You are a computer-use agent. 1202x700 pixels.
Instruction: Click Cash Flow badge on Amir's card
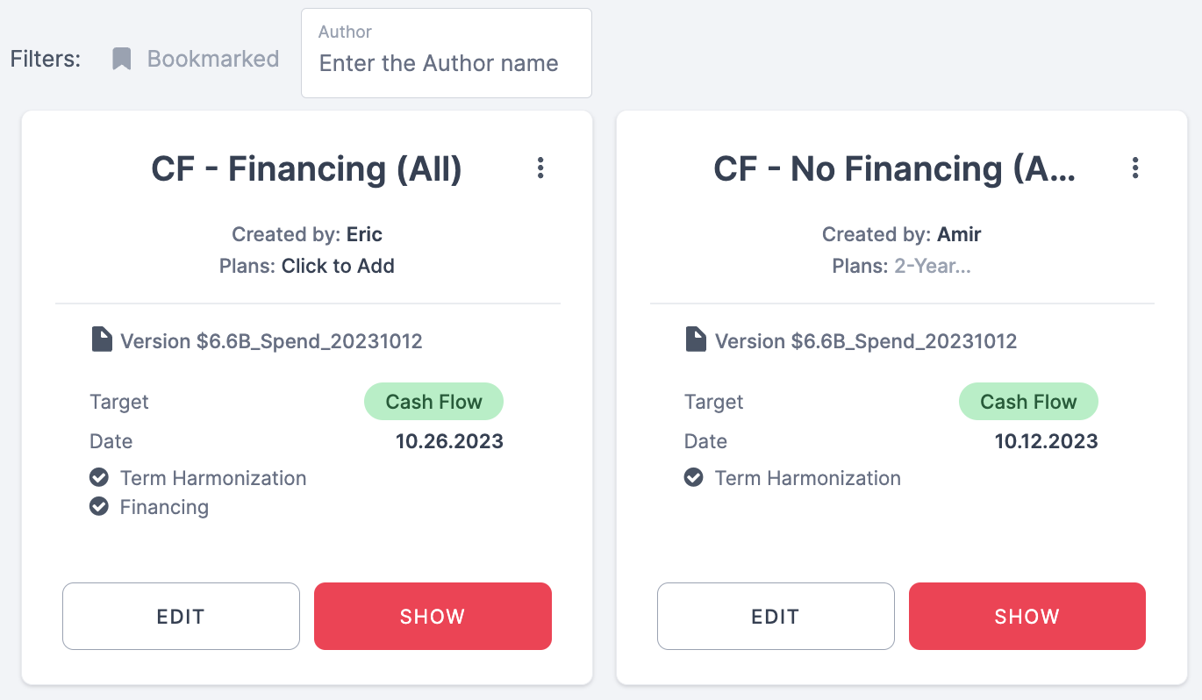[1028, 402]
